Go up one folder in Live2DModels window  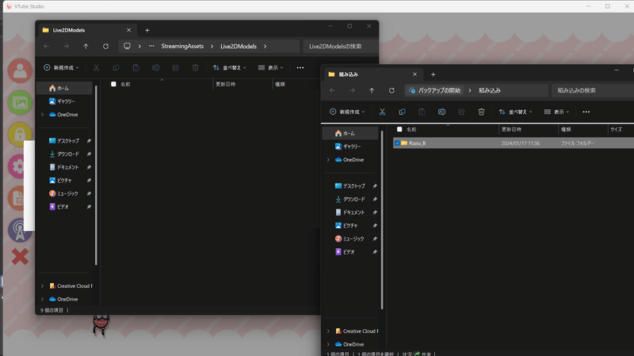[86, 47]
